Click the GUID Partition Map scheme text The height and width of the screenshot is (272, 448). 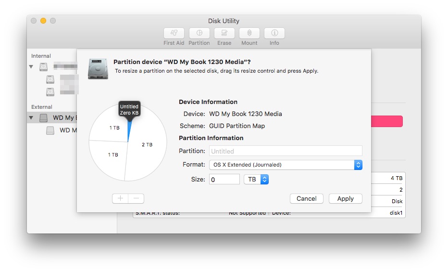pyautogui.click(x=237, y=126)
